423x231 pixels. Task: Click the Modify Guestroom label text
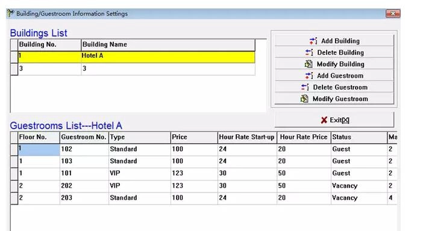click(x=340, y=99)
